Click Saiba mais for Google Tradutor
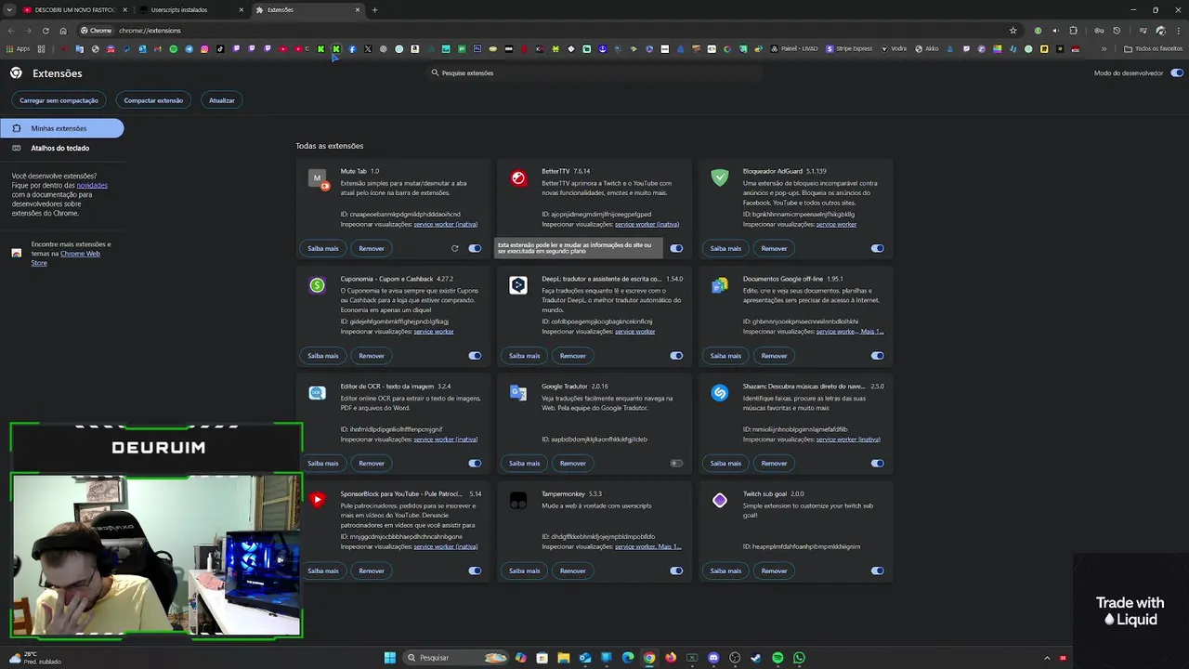Screen dimensions: 1189x669 pyautogui.click(x=524, y=463)
